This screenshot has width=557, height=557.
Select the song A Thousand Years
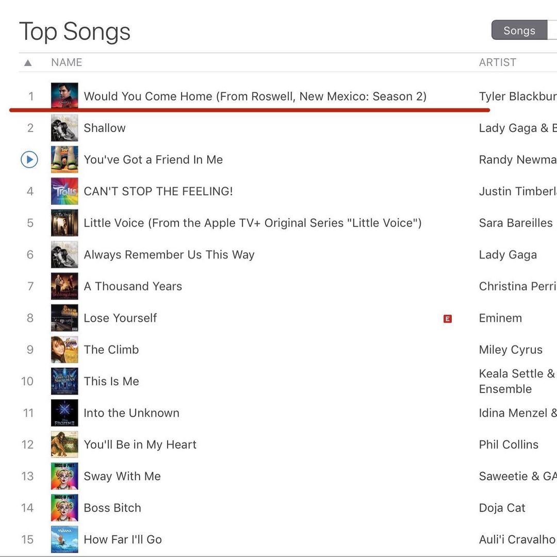click(x=133, y=286)
